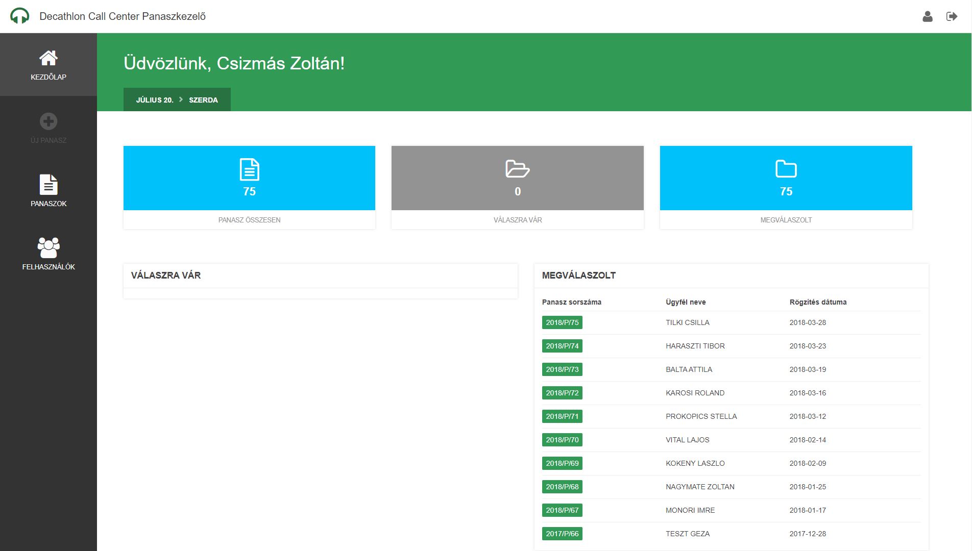
Task: Select complaint 2018/P/72 badge
Action: (x=562, y=393)
